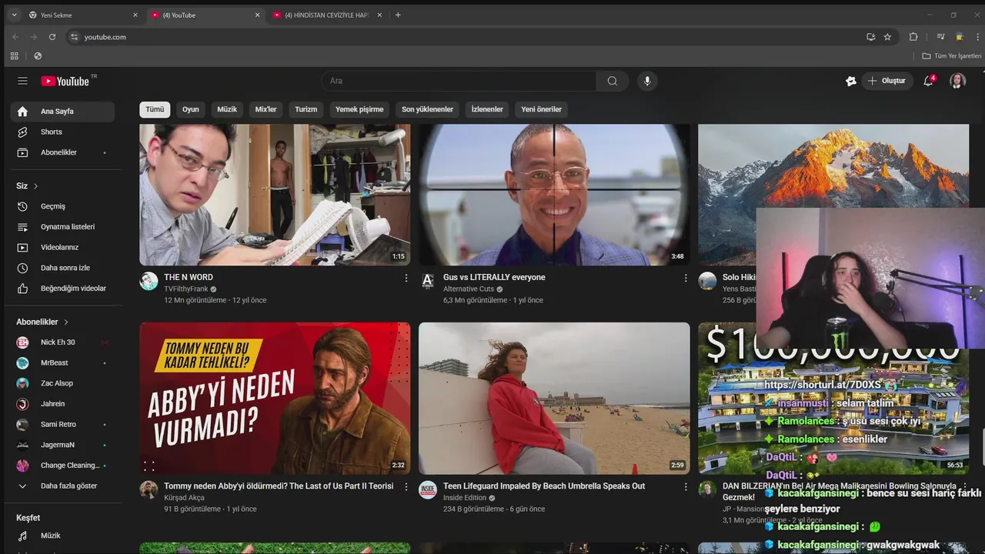Image resolution: width=985 pixels, height=554 pixels.
Task: Click the search magnifier button
Action: click(613, 81)
